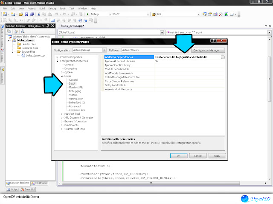Screen dimensions: 273x204
Task: Open the Toolbox wrench-and-hammer icon
Action: [221, 14]
